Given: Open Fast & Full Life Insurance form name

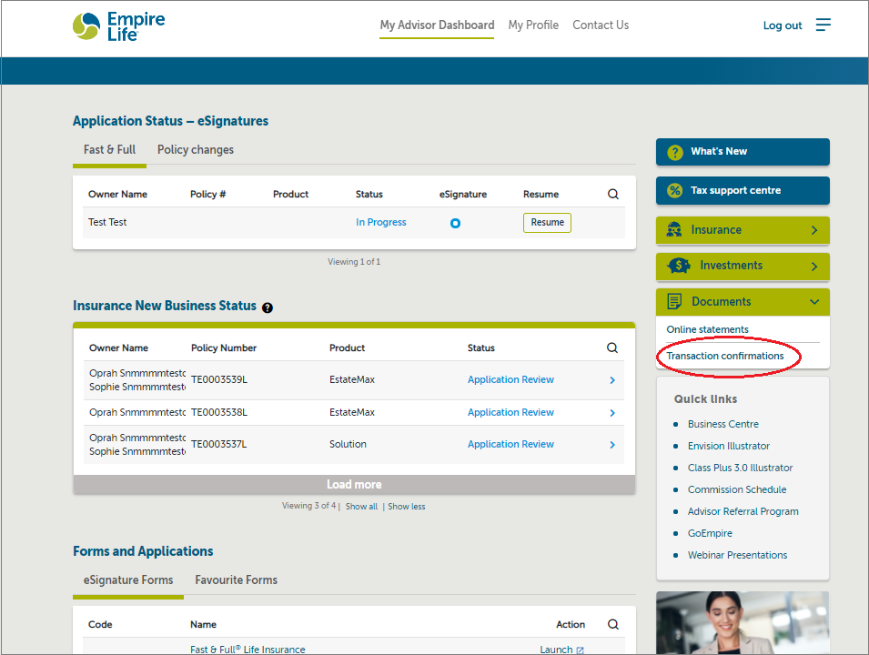Looking at the screenshot, I should point(248,650).
